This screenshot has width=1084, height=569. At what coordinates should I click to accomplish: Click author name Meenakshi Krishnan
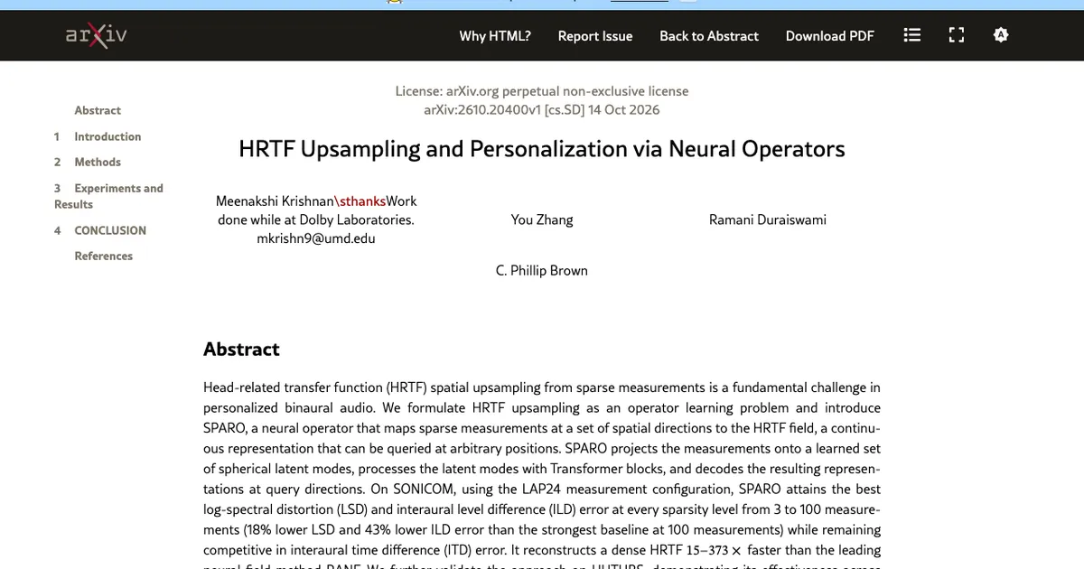click(x=276, y=201)
